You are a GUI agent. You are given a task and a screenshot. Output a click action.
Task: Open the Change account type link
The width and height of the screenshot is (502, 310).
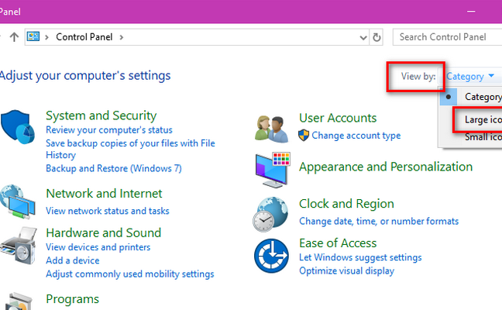[x=356, y=136]
